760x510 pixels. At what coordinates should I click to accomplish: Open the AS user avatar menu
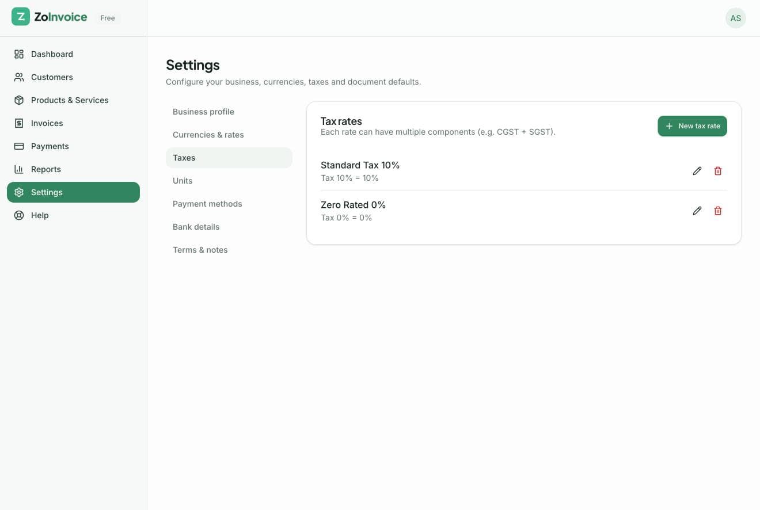[x=736, y=18]
